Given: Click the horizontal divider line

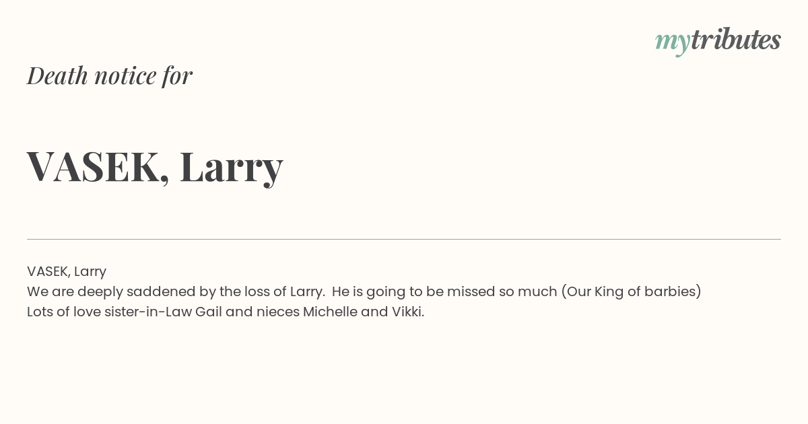Looking at the screenshot, I should [x=404, y=239].
